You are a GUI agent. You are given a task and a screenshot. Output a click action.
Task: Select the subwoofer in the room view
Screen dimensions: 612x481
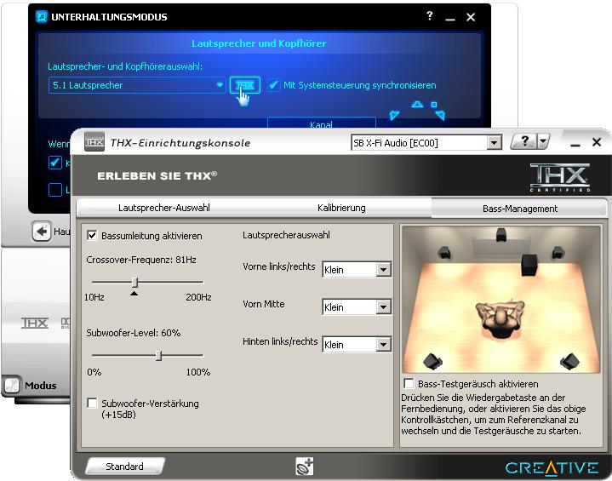[x=529, y=265]
